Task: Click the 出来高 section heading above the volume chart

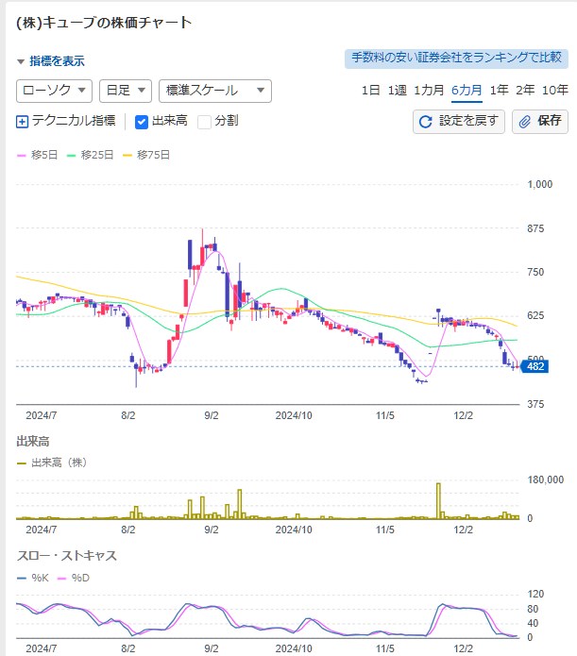Action: (x=33, y=442)
